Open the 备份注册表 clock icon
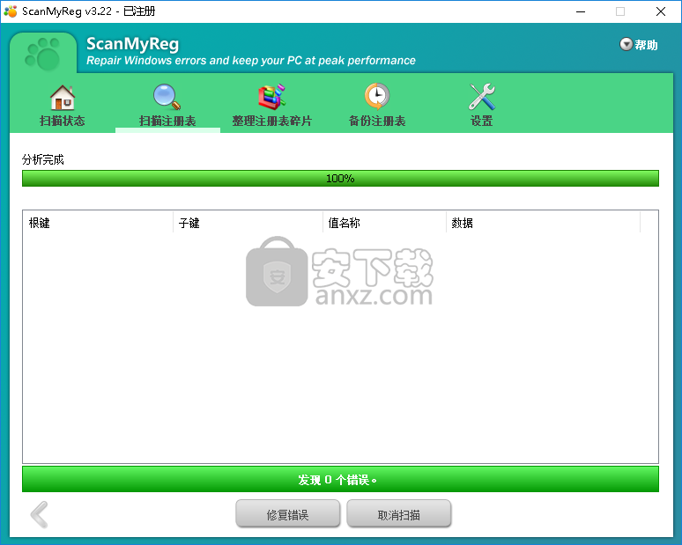The height and width of the screenshot is (545, 682). pyautogui.click(x=376, y=97)
